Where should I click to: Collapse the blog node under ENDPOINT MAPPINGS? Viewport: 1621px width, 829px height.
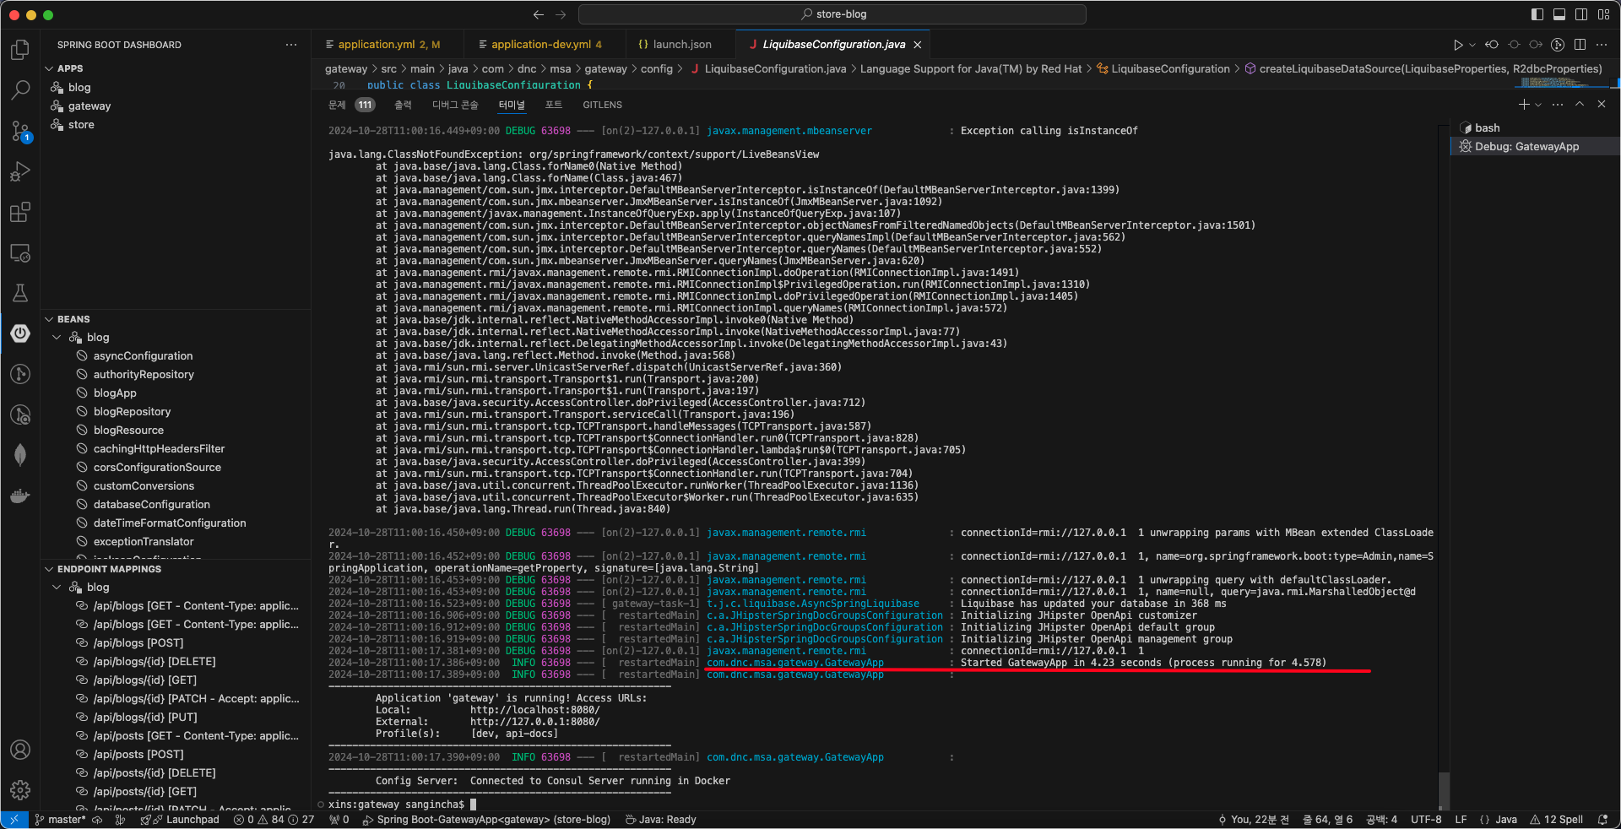[57, 588]
